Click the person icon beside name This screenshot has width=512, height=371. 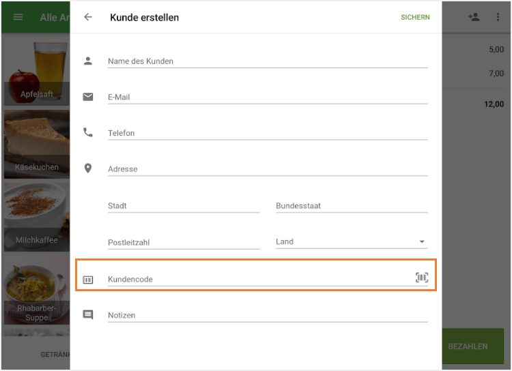click(88, 61)
